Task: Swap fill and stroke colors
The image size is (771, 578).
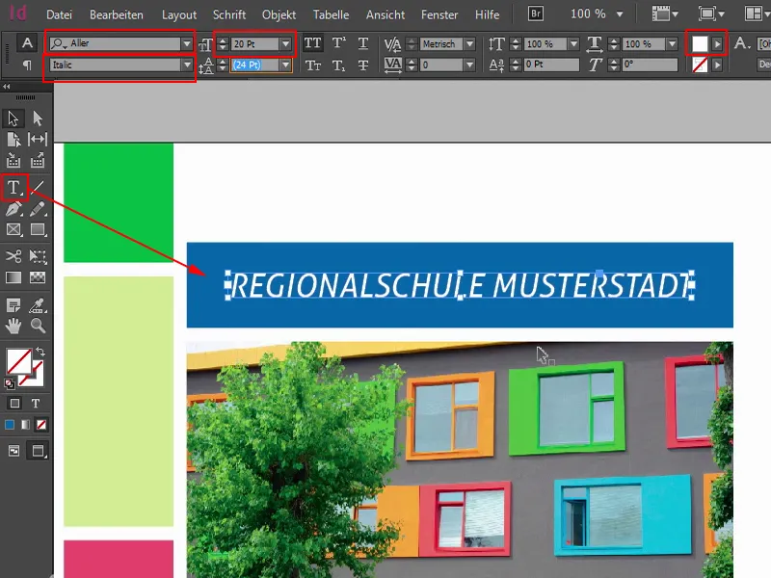Action: 40,352
